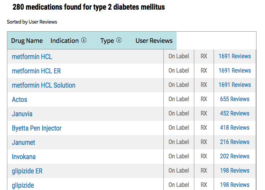Screen dimensions: 265x190
Task: Open the Byetta Pen Injector link
Action: (36, 128)
